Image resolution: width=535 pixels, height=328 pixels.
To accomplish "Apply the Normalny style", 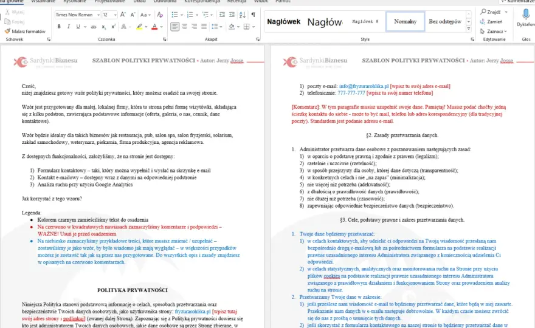I will tap(406, 21).
